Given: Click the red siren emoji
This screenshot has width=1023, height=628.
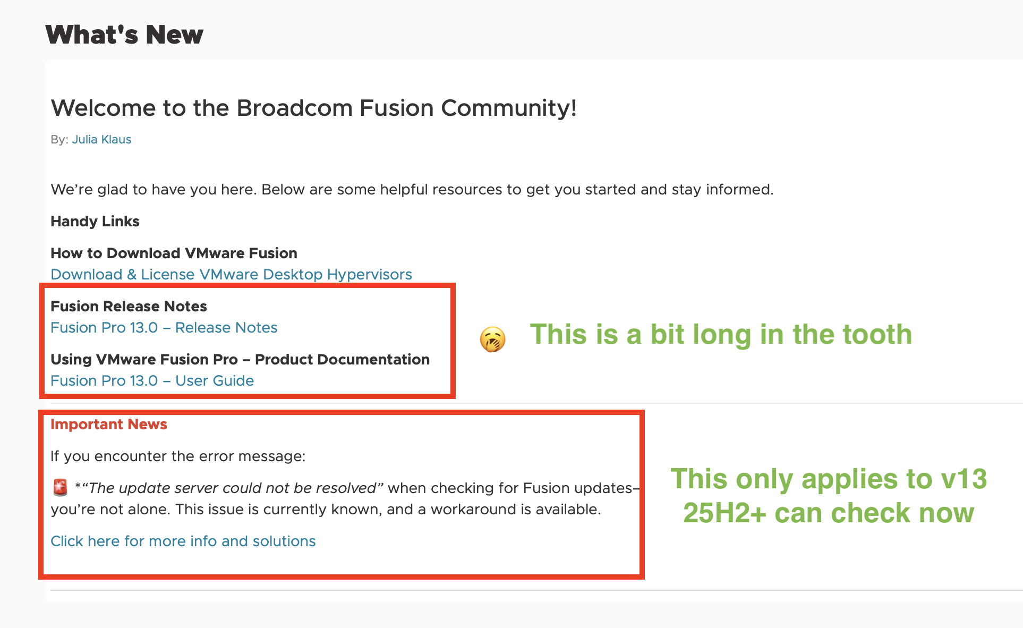Looking at the screenshot, I should 61,487.
